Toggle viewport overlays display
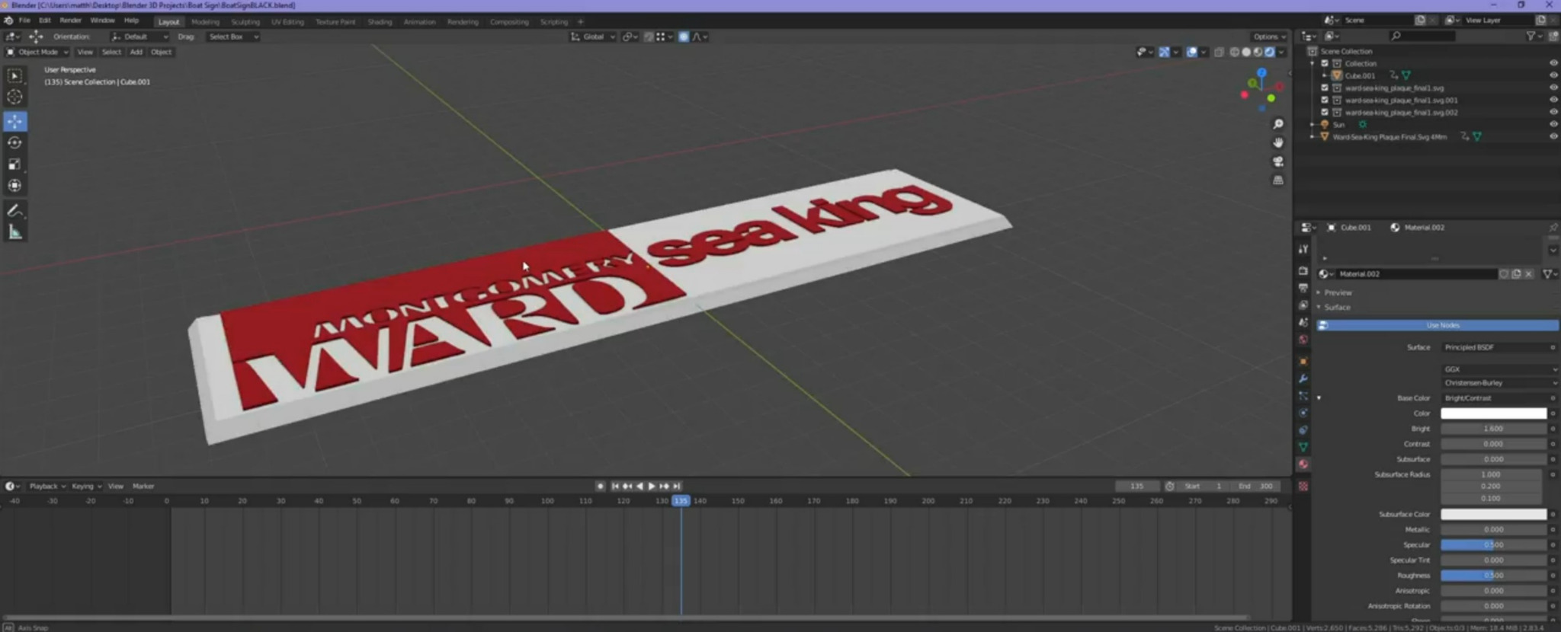This screenshot has width=1561, height=632. (1191, 52)
